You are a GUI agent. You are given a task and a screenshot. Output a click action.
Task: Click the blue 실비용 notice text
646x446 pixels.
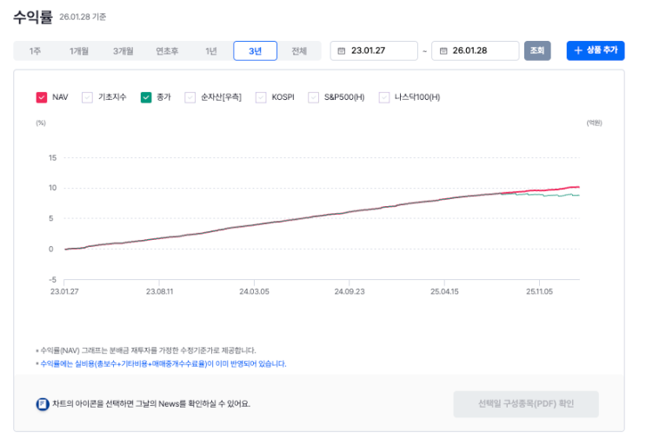click(163, 364)
